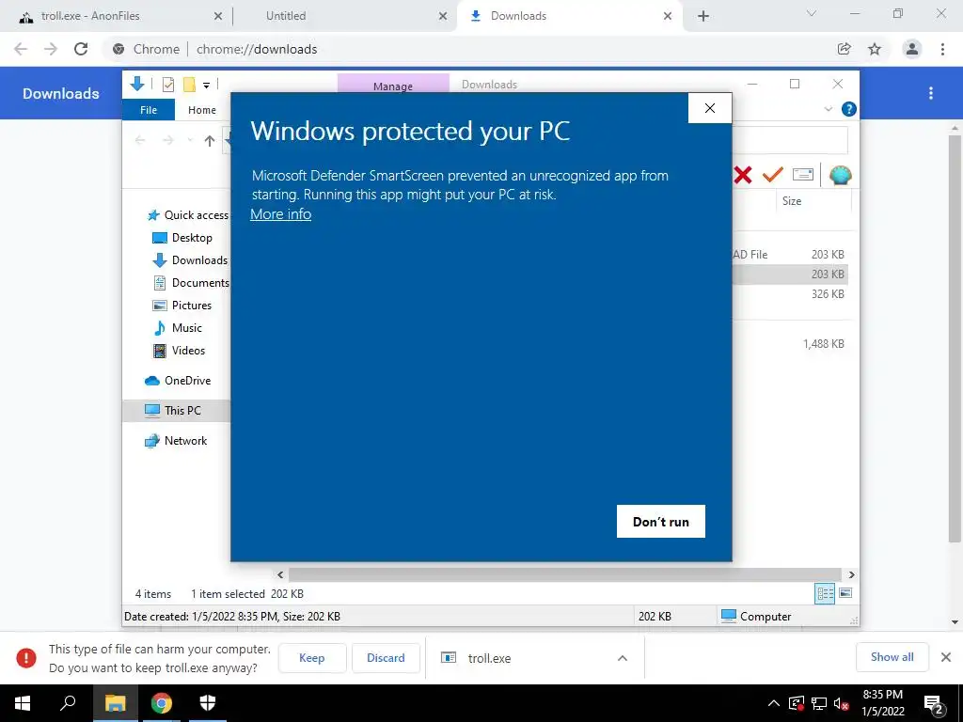The image size is (963, 722).
Task: Bookmark this page with star icon
Action: click(875, 49)
